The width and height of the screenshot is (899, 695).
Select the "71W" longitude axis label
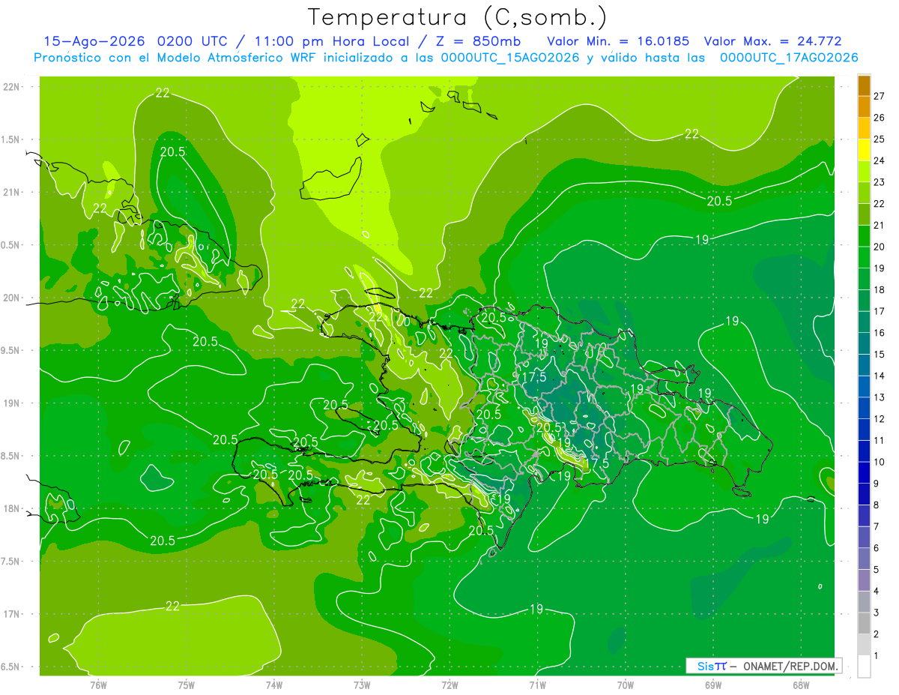pos(537,685)
